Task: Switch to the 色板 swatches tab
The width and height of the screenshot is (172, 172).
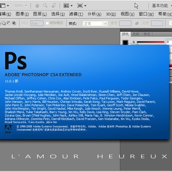Action: point(136,34)
